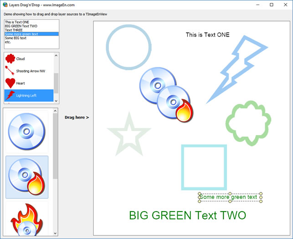Click 'This is Text ONE' layer on canvas
The image size is (293, 239).
click(x=207, y=35)
